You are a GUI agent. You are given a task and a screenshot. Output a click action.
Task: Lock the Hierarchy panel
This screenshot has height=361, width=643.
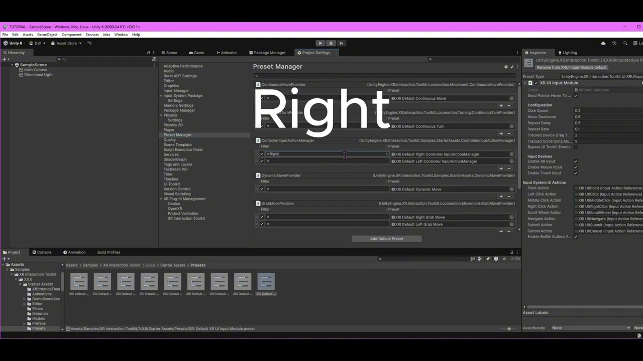click(x=148, y=53)
